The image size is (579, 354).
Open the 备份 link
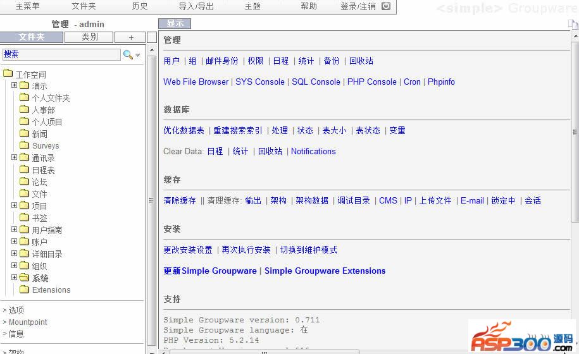331,61
